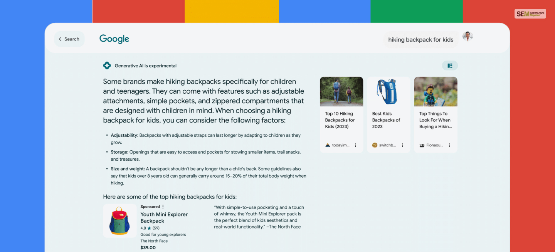
Task: Open the 'Top Things To Look For' card image
Action: (436, 91)
